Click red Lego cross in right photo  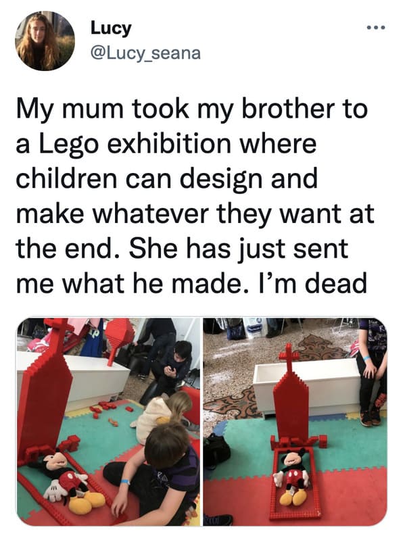[x=289, y=358]
